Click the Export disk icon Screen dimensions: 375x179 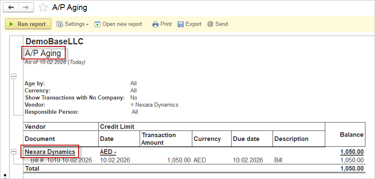[x=181, y=24]
